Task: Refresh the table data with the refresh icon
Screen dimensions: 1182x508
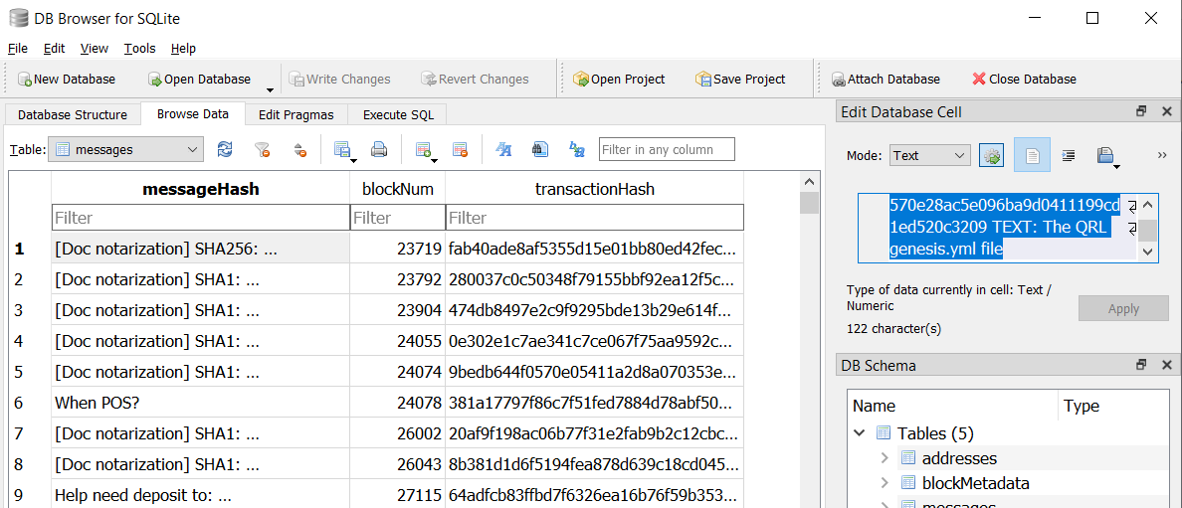Action: (225, 149)
